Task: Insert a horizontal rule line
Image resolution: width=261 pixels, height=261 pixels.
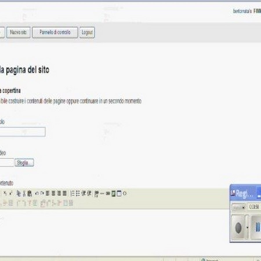Action: pyautogui.click(x=102, y=194)
